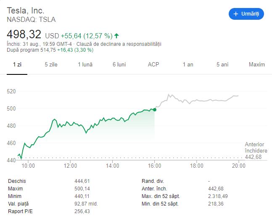Show the 6 luni chart range

(x=119, y=64)
